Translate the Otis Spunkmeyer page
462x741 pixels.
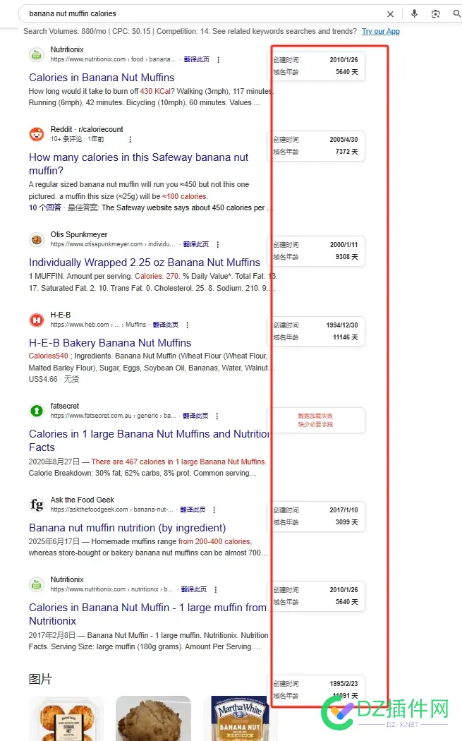[196, 244]
